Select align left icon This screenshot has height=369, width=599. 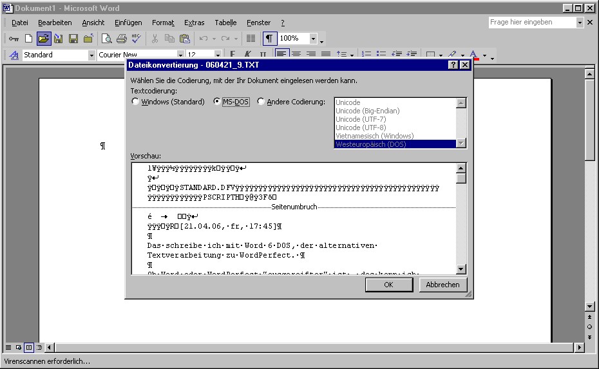[281, 54]
